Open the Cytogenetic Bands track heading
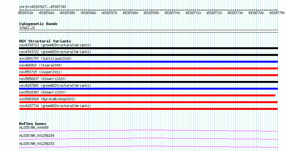Screen dimensions: 287x151 [x=38, y=24]
